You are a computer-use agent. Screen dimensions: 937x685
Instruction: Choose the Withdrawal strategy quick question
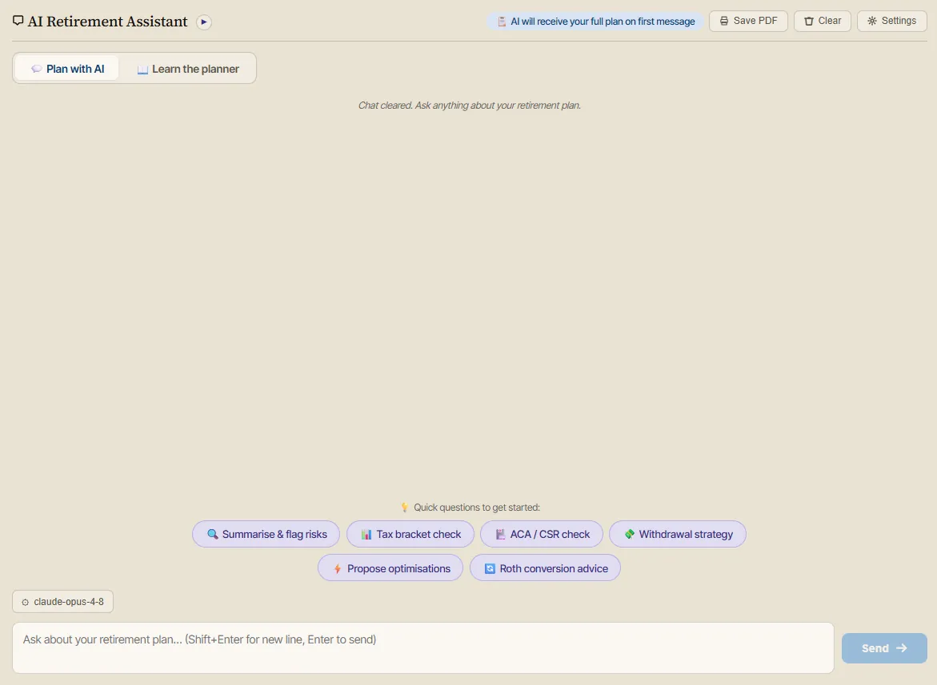tap(678, 534)
